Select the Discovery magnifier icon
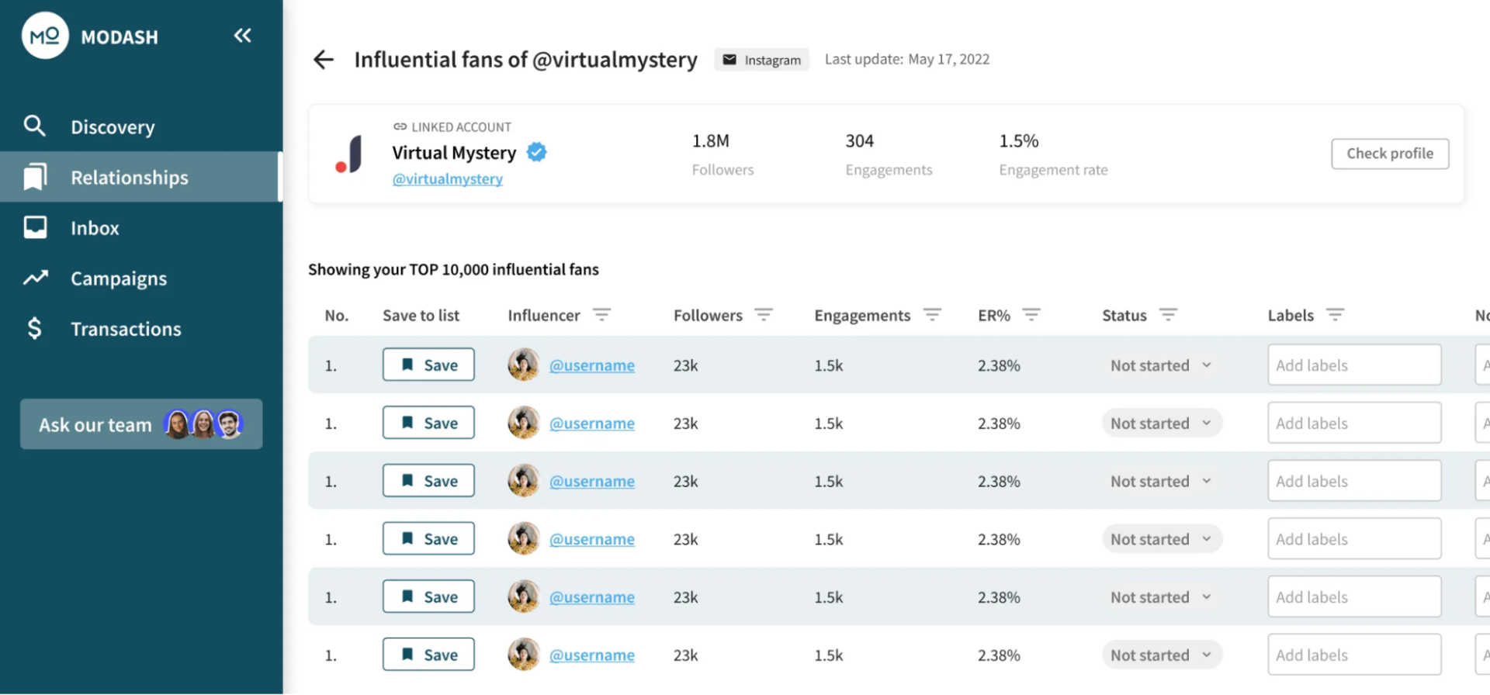Image resolution: width=1490 pixels, height=695 pixels. coord(35,126)
